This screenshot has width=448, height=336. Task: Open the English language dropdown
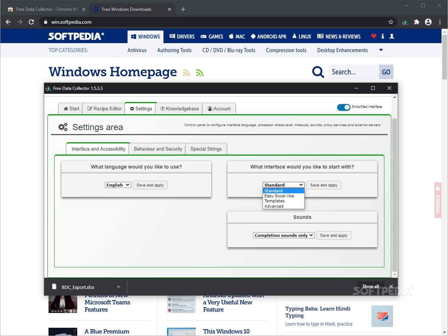point(118,185)
